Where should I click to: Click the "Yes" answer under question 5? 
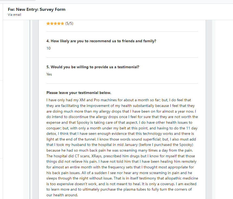coord(49,74)
